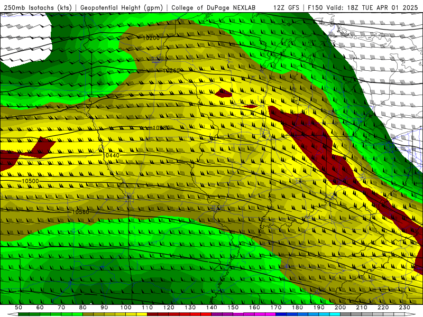423x317 pixels.
Task: Click the darkest green swatch under 50
Action: (24, 314)
